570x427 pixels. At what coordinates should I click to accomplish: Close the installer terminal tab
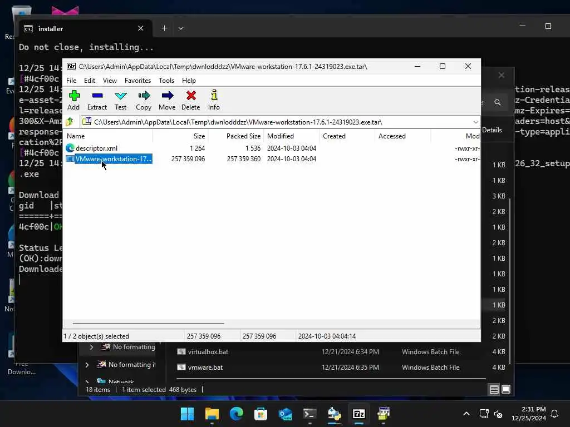141,28
